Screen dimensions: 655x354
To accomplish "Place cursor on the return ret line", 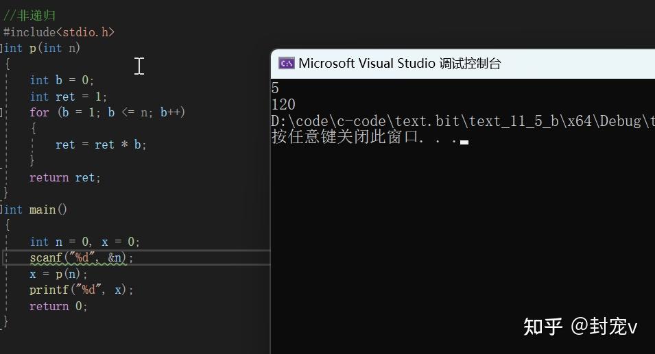I will 65,177.
